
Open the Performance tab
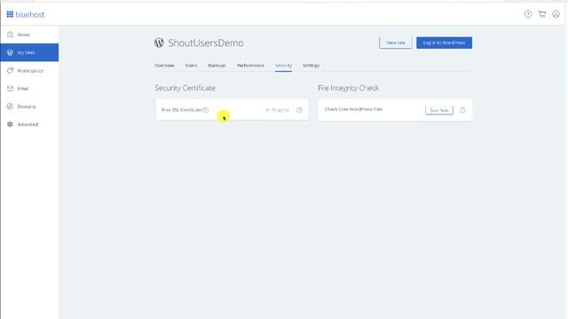coord(250,66)
